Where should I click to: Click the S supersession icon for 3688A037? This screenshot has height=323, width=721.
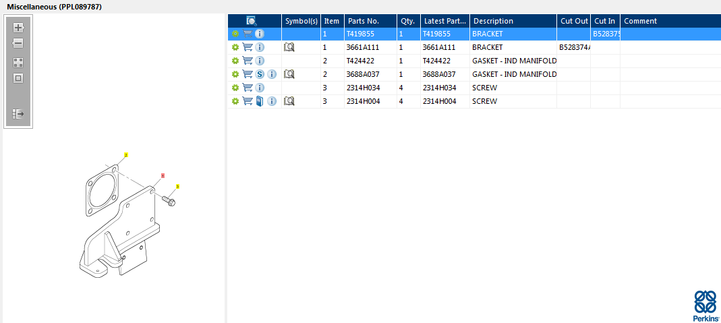[260, 74]
